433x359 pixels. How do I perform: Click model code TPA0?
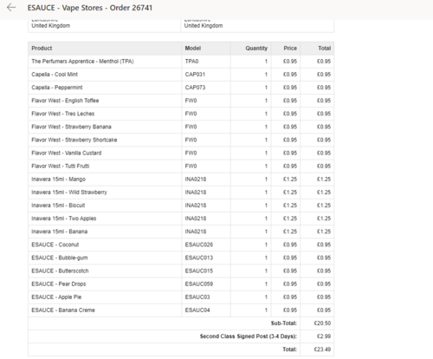[x=191, y=62]
